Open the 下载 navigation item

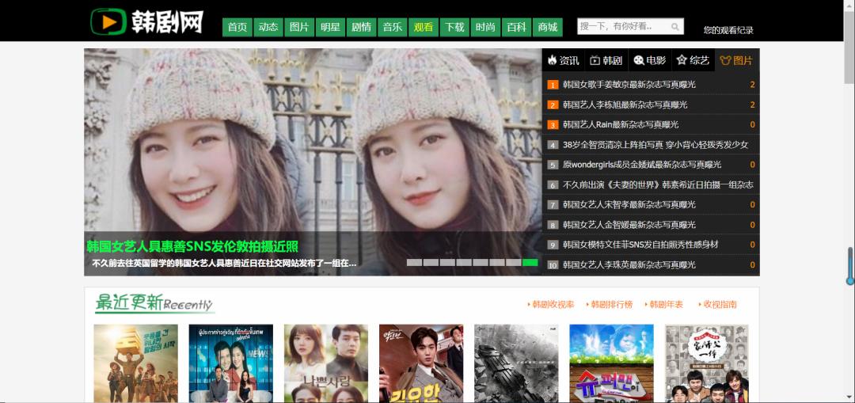pos(454,27)
